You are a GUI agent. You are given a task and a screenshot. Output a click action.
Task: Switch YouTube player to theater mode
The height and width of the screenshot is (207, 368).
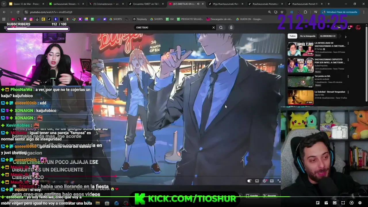pyautogui.click(x=272, y=181)
